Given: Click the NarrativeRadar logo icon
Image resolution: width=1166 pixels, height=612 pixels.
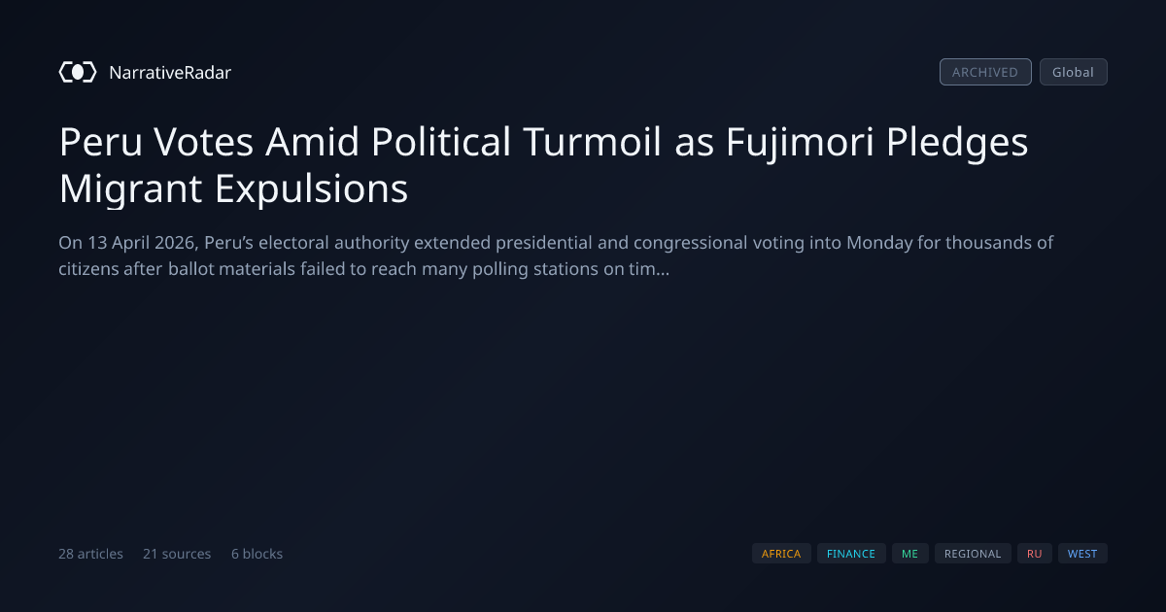Looking at the screenshot, I should coord(78,72).
